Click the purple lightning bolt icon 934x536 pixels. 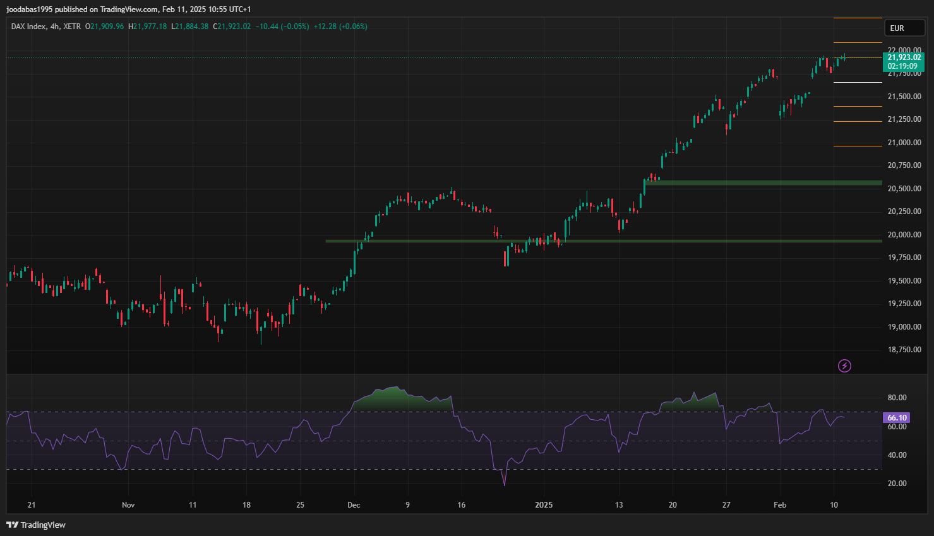click(x=844, y=366)
